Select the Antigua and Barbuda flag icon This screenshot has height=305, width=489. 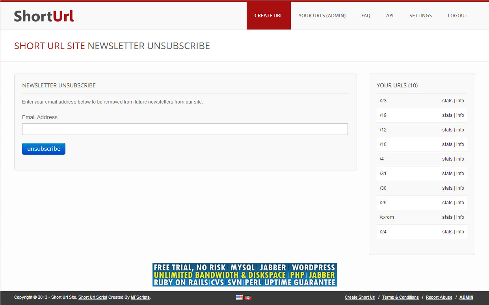click(248, 298)
